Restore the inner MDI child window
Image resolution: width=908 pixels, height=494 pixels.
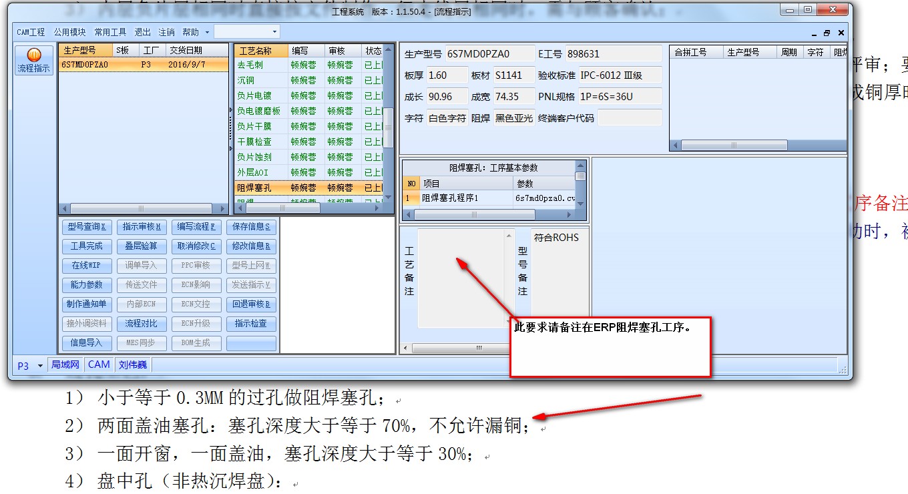tap(827, 33)
